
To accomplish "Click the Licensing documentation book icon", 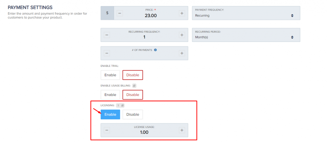I will coord(122,105).
